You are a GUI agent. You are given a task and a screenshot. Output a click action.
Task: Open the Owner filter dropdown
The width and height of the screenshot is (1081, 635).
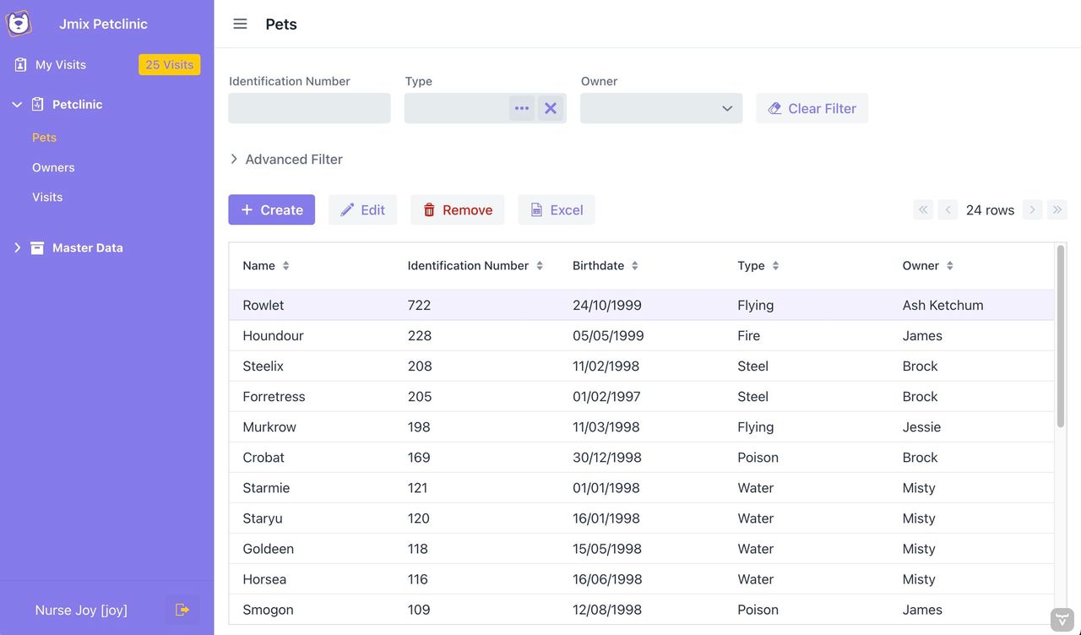tap(726, 108)
